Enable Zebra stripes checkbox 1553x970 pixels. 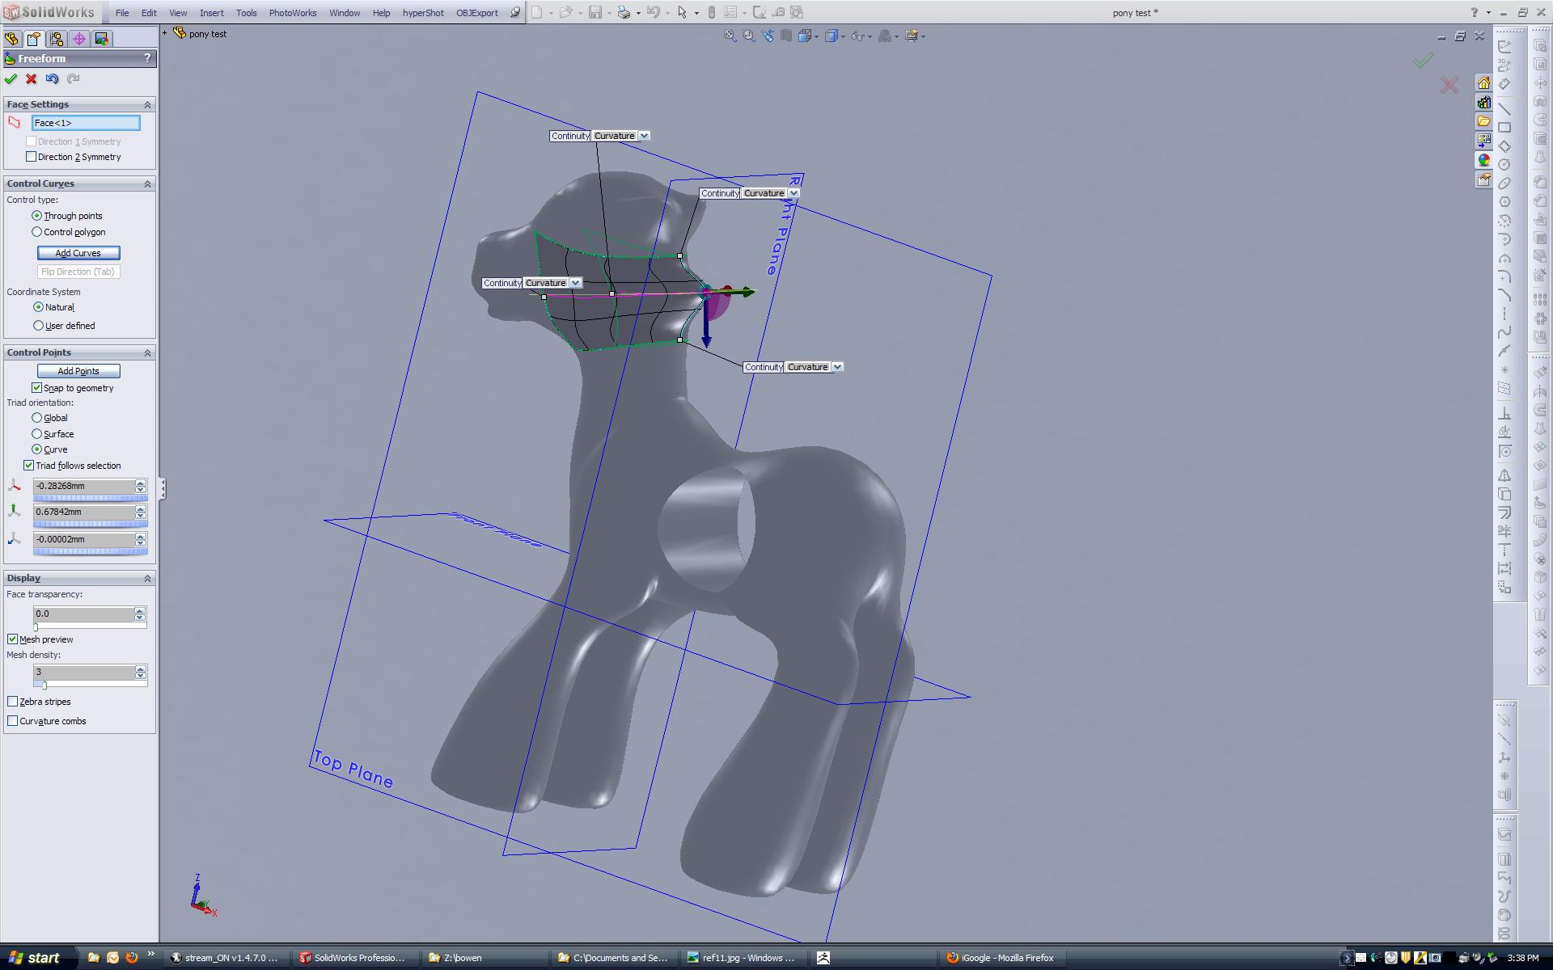pyautogui.click(x=13, y=702)
